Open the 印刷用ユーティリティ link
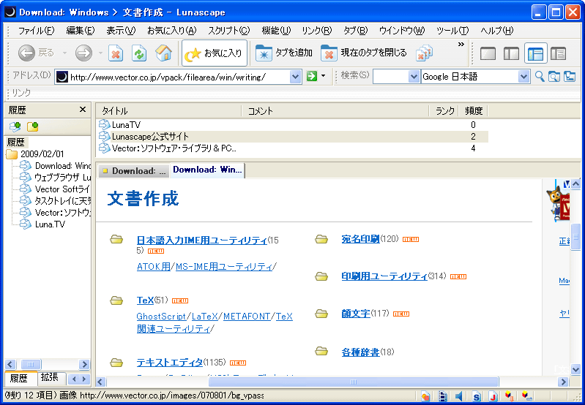This screenshot has height=405, width=585. [384, 276]
